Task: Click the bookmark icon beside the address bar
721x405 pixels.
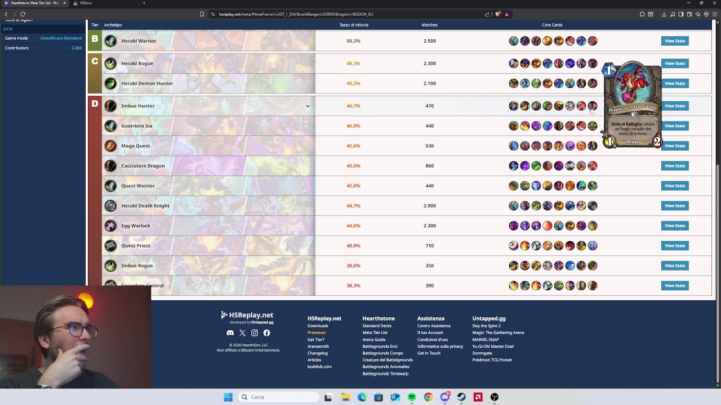Action: [x=202, y=14]
